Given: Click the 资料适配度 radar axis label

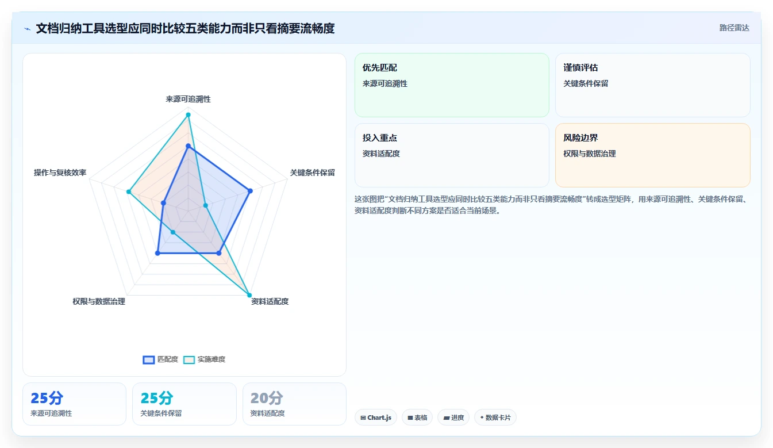Looking at the screenshot, I should [270, 301].
